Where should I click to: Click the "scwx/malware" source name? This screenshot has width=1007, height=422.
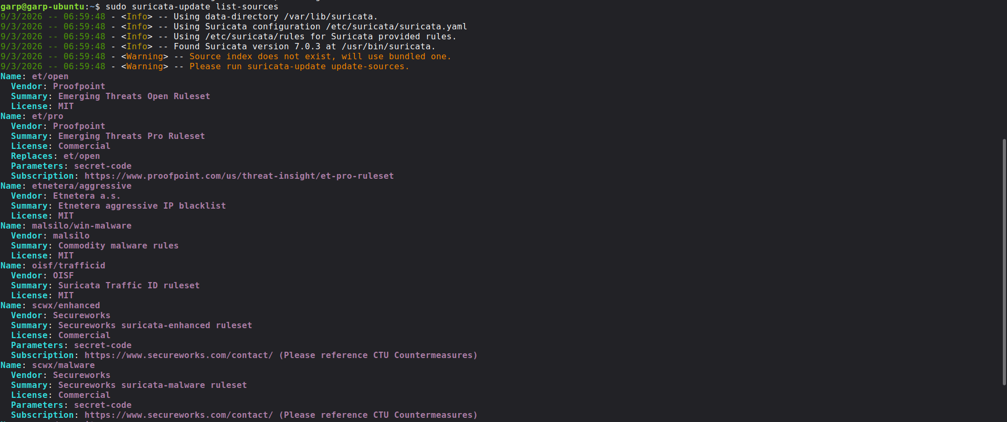tap(63, 365)
